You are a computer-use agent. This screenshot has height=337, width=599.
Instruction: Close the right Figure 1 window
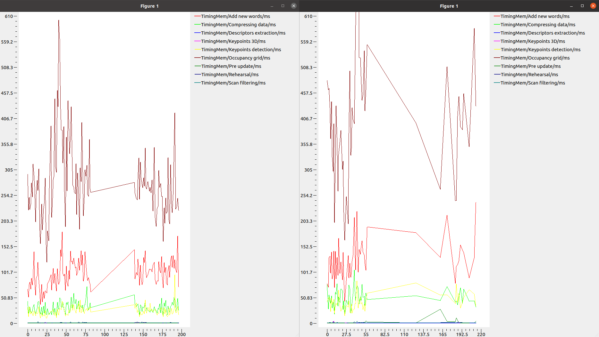coord(593,6)
